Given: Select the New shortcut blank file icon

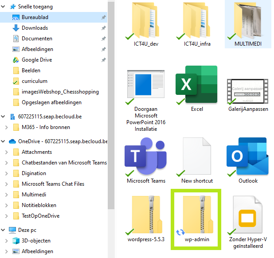Looking at the screenshot, I should coord(196,156).
